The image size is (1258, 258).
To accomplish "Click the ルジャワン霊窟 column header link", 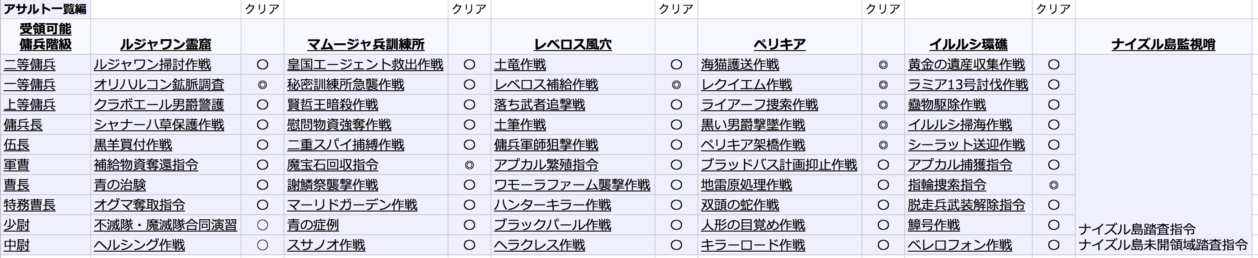I will coord(165,45).
